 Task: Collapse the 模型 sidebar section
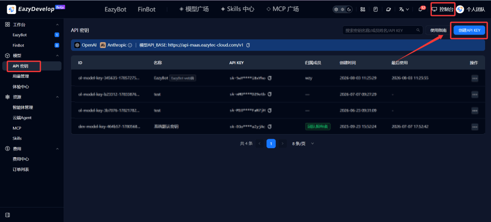click(57, 56)
